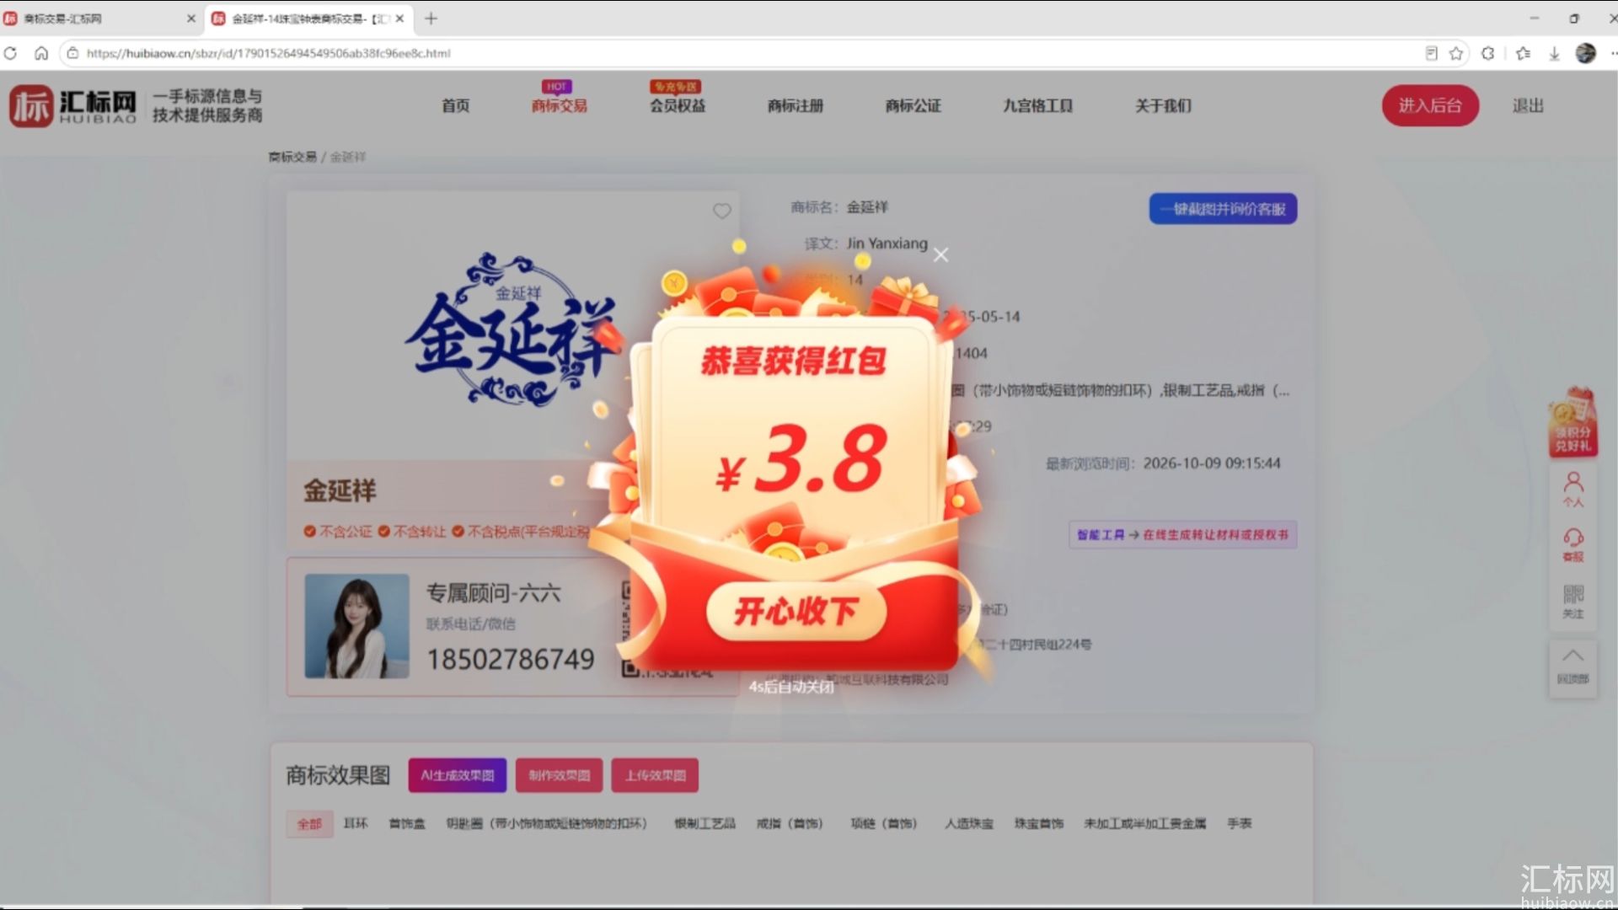Click the browser profile avatar
The image size is (1618, 910).
click(x=1586, y=53)
